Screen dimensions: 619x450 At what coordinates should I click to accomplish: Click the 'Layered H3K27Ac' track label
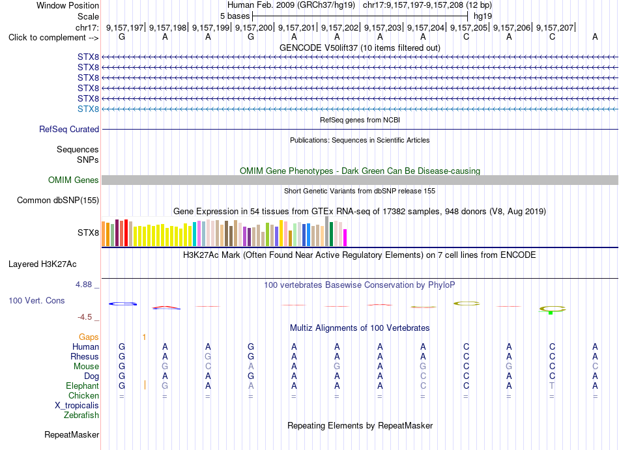[42, 264]
